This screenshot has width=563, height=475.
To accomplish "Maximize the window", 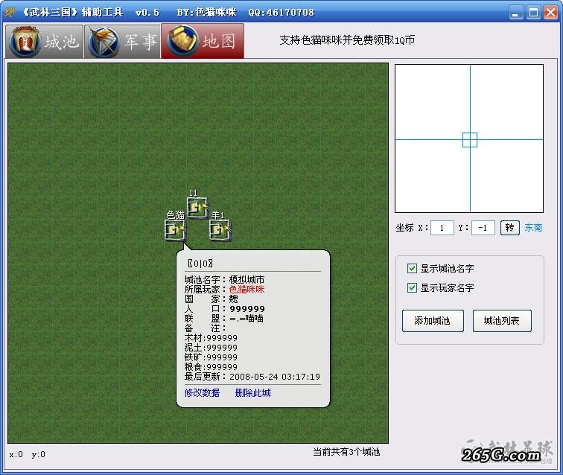I will click(x=533, y=13).
